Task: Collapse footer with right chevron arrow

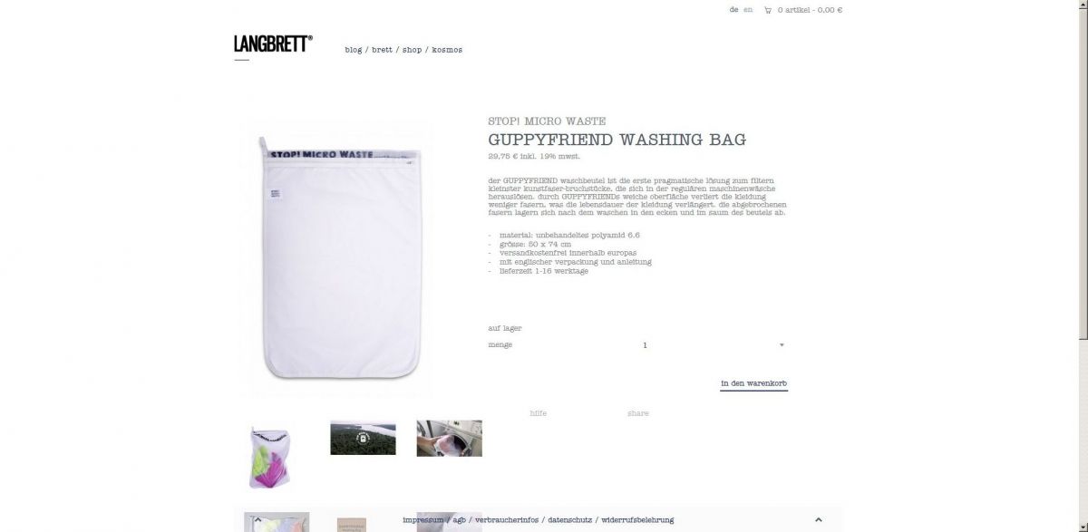Action: pos(819,519)
